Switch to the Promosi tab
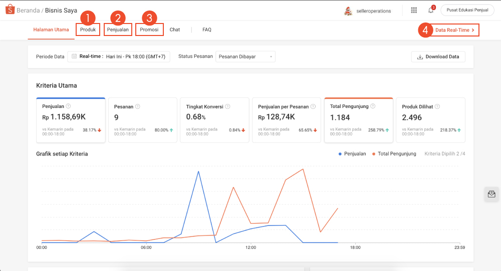This screenshot has height=271, width=501. 149,29
